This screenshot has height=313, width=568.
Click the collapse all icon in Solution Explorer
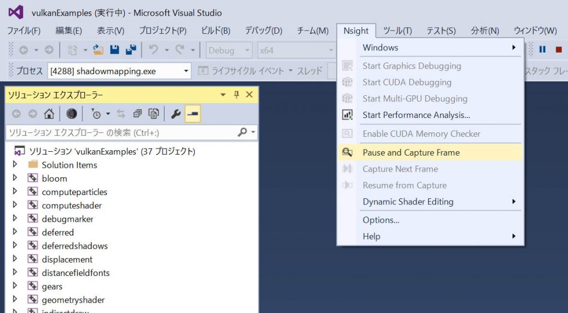[138, 114]
